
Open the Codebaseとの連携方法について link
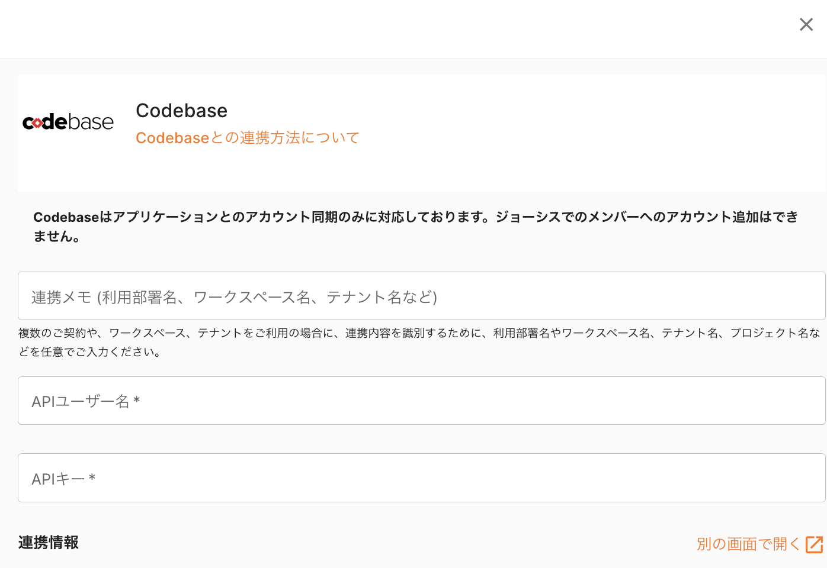click(247, 138)
